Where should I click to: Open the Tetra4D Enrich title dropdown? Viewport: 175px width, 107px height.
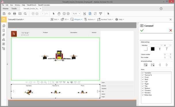(x=16, y=20)
